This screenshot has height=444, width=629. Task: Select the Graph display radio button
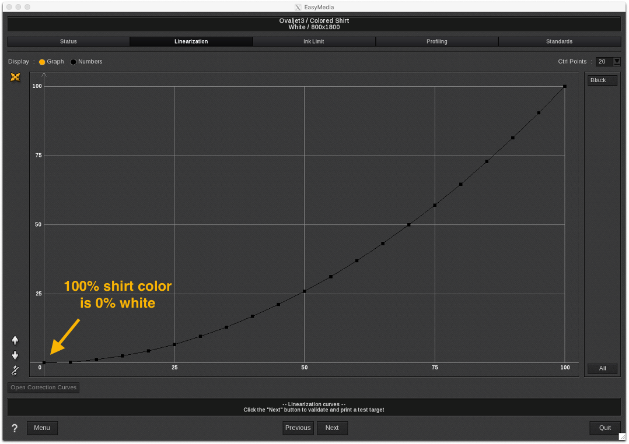(42, 62)
